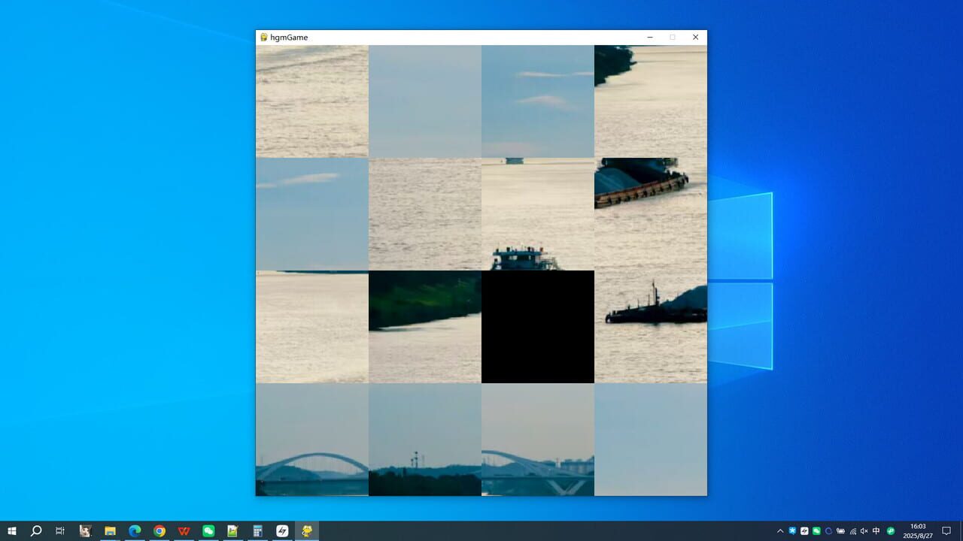Open the notification action center
The width and height of the screenshot is (963, 541).
coord(946,531)
